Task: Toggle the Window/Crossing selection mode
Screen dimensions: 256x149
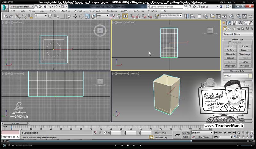Action: 68,16
